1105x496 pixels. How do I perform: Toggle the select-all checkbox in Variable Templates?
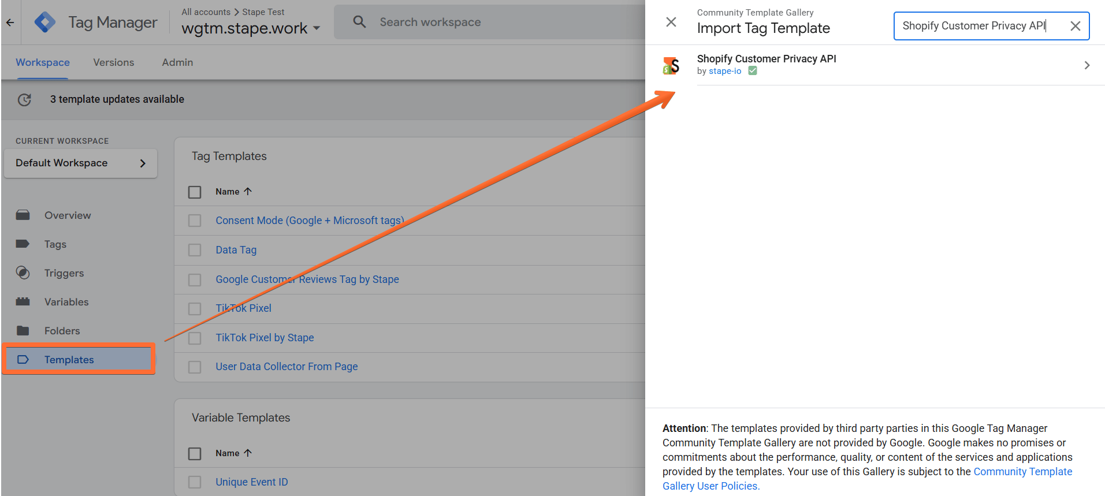195,453
